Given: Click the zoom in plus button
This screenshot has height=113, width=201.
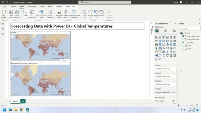Looking at the screenshot, I should pos(187,105).
